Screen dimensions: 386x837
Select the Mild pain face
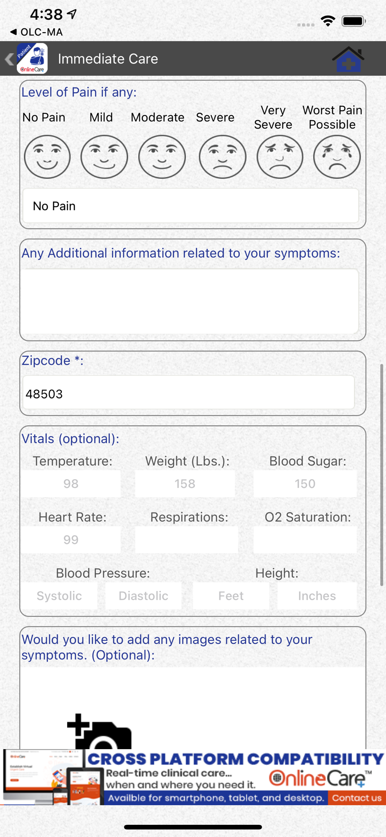104,157
